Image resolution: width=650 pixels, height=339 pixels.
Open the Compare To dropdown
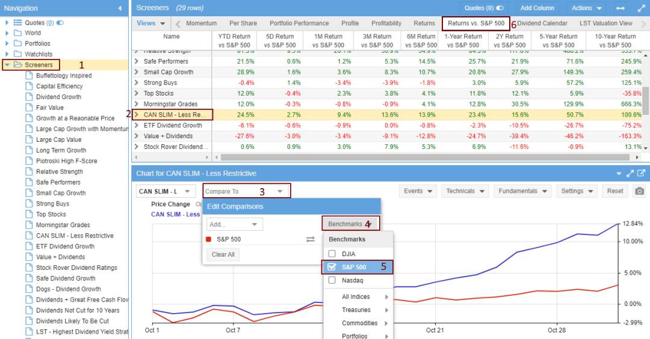point(246,191)
